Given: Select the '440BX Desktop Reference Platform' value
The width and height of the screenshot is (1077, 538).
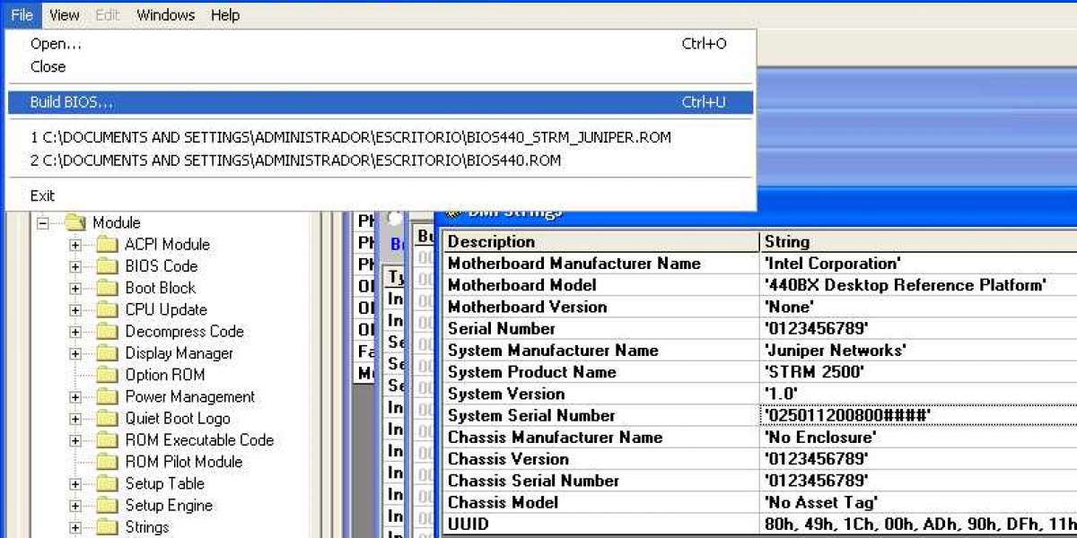Looking at the screenshot, I should 919,285.
